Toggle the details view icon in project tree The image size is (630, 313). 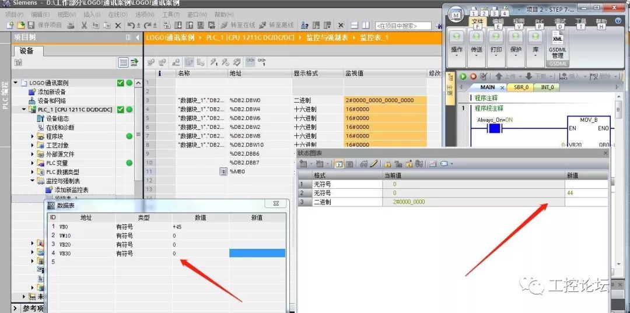(123, 62)
